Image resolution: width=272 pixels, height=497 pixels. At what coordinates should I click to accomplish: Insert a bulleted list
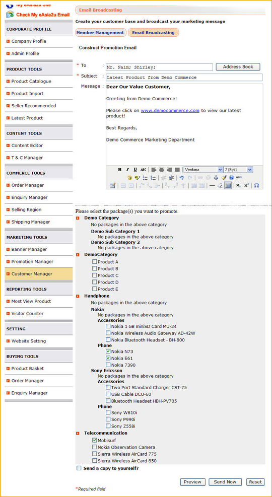pos(145,178)
